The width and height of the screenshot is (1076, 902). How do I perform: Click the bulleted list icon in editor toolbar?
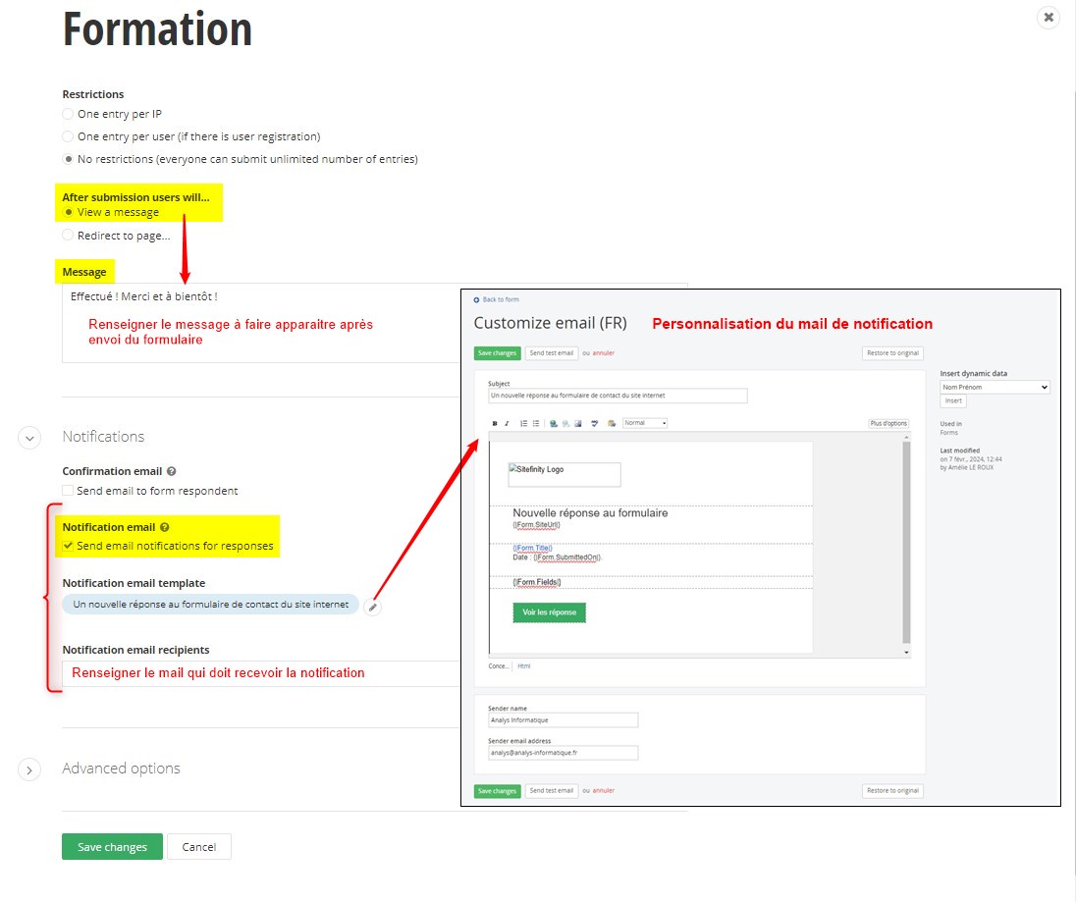tap(536, 424)
